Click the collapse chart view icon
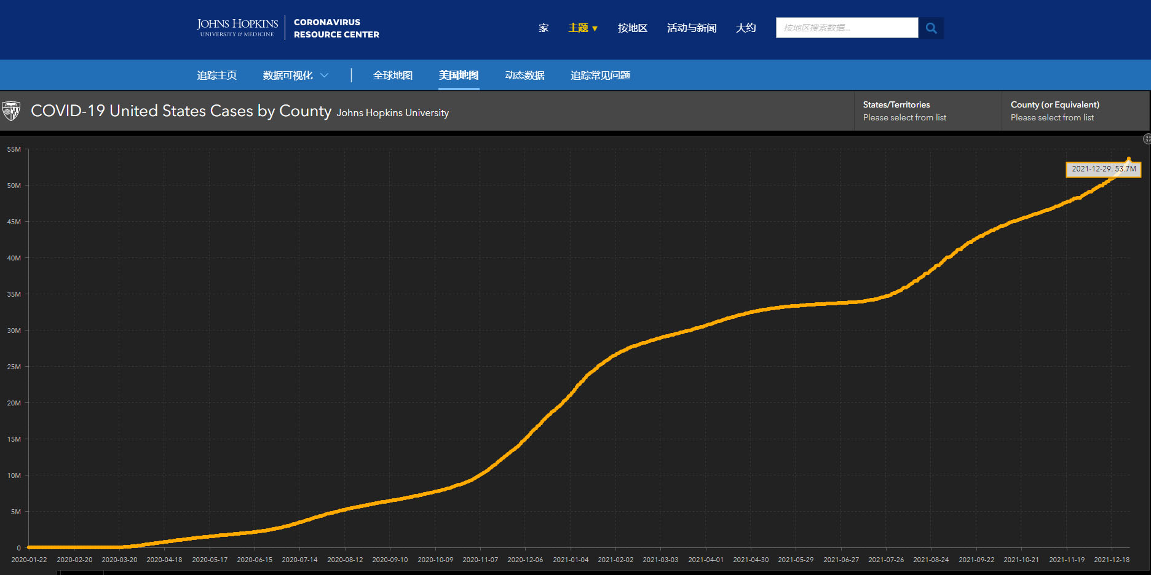Viewport: 1151px width, 575px height. pyautogui.click(x=1147, y=139)
